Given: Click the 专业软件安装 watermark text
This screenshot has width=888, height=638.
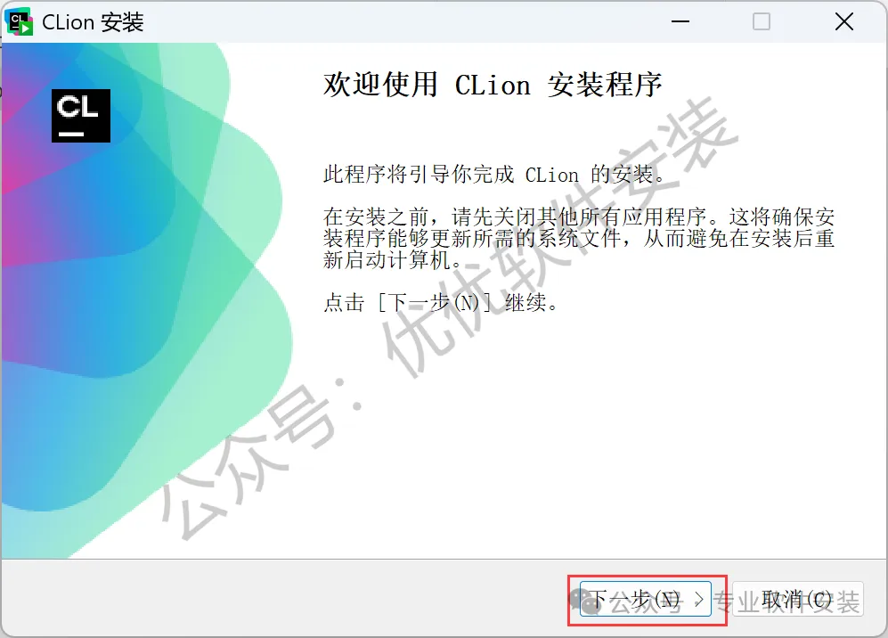Looking at the screenshot, I should pyautogui.click(x=787, y=601).
